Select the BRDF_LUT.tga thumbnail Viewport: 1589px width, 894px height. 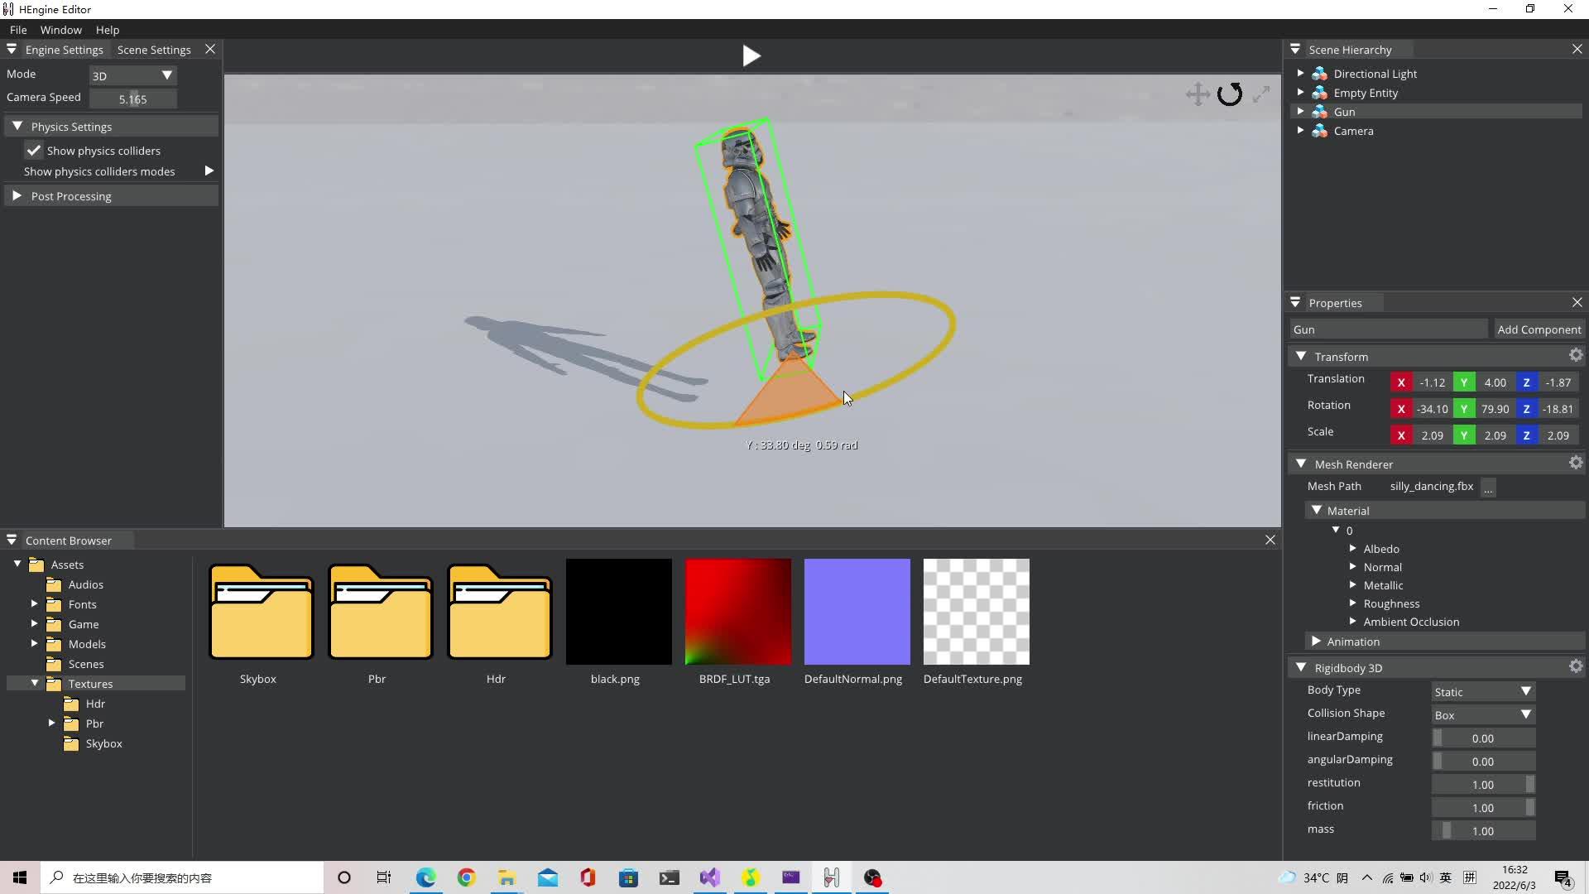pos(737,612)
